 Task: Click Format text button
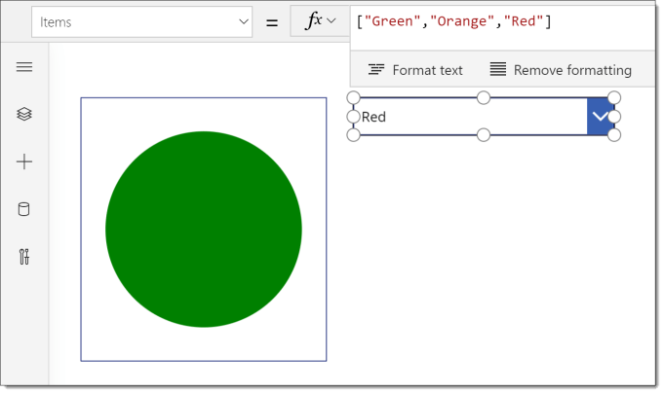coord(415,70)
